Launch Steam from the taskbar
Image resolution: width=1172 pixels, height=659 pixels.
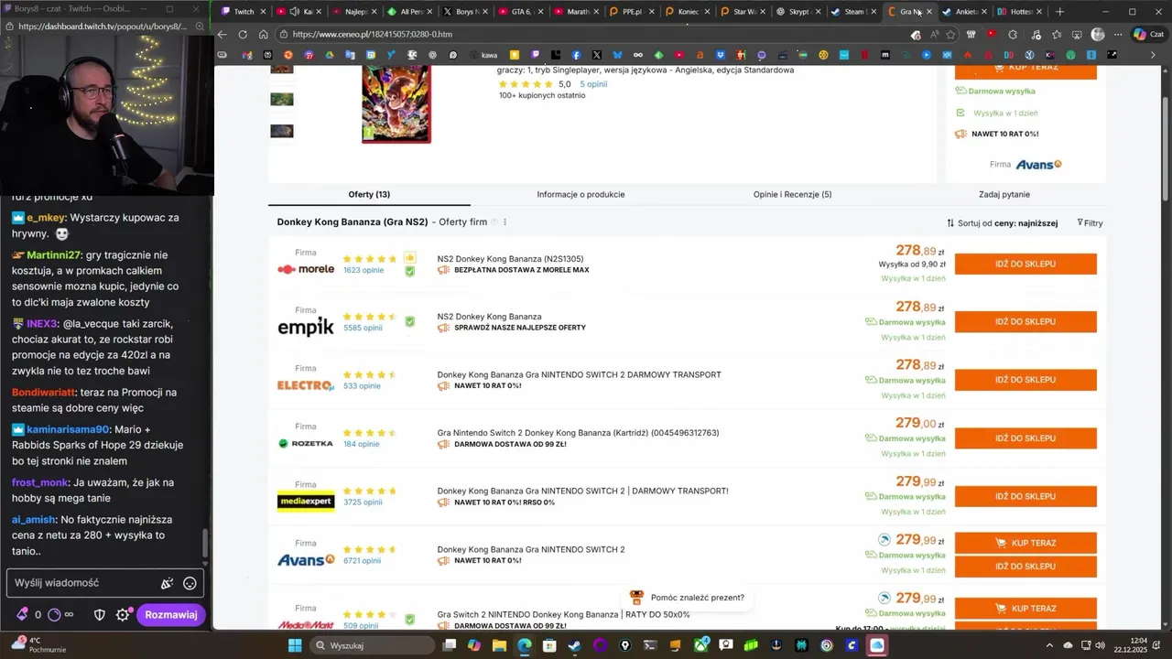point(574,645)
